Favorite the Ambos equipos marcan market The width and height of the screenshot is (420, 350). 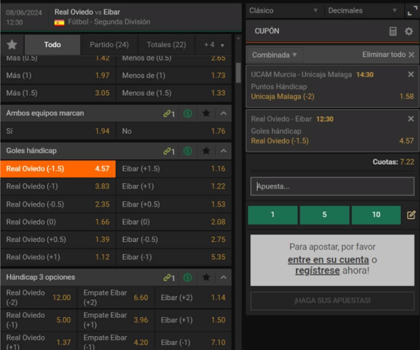pyautogui.click(x=206, y=113)
